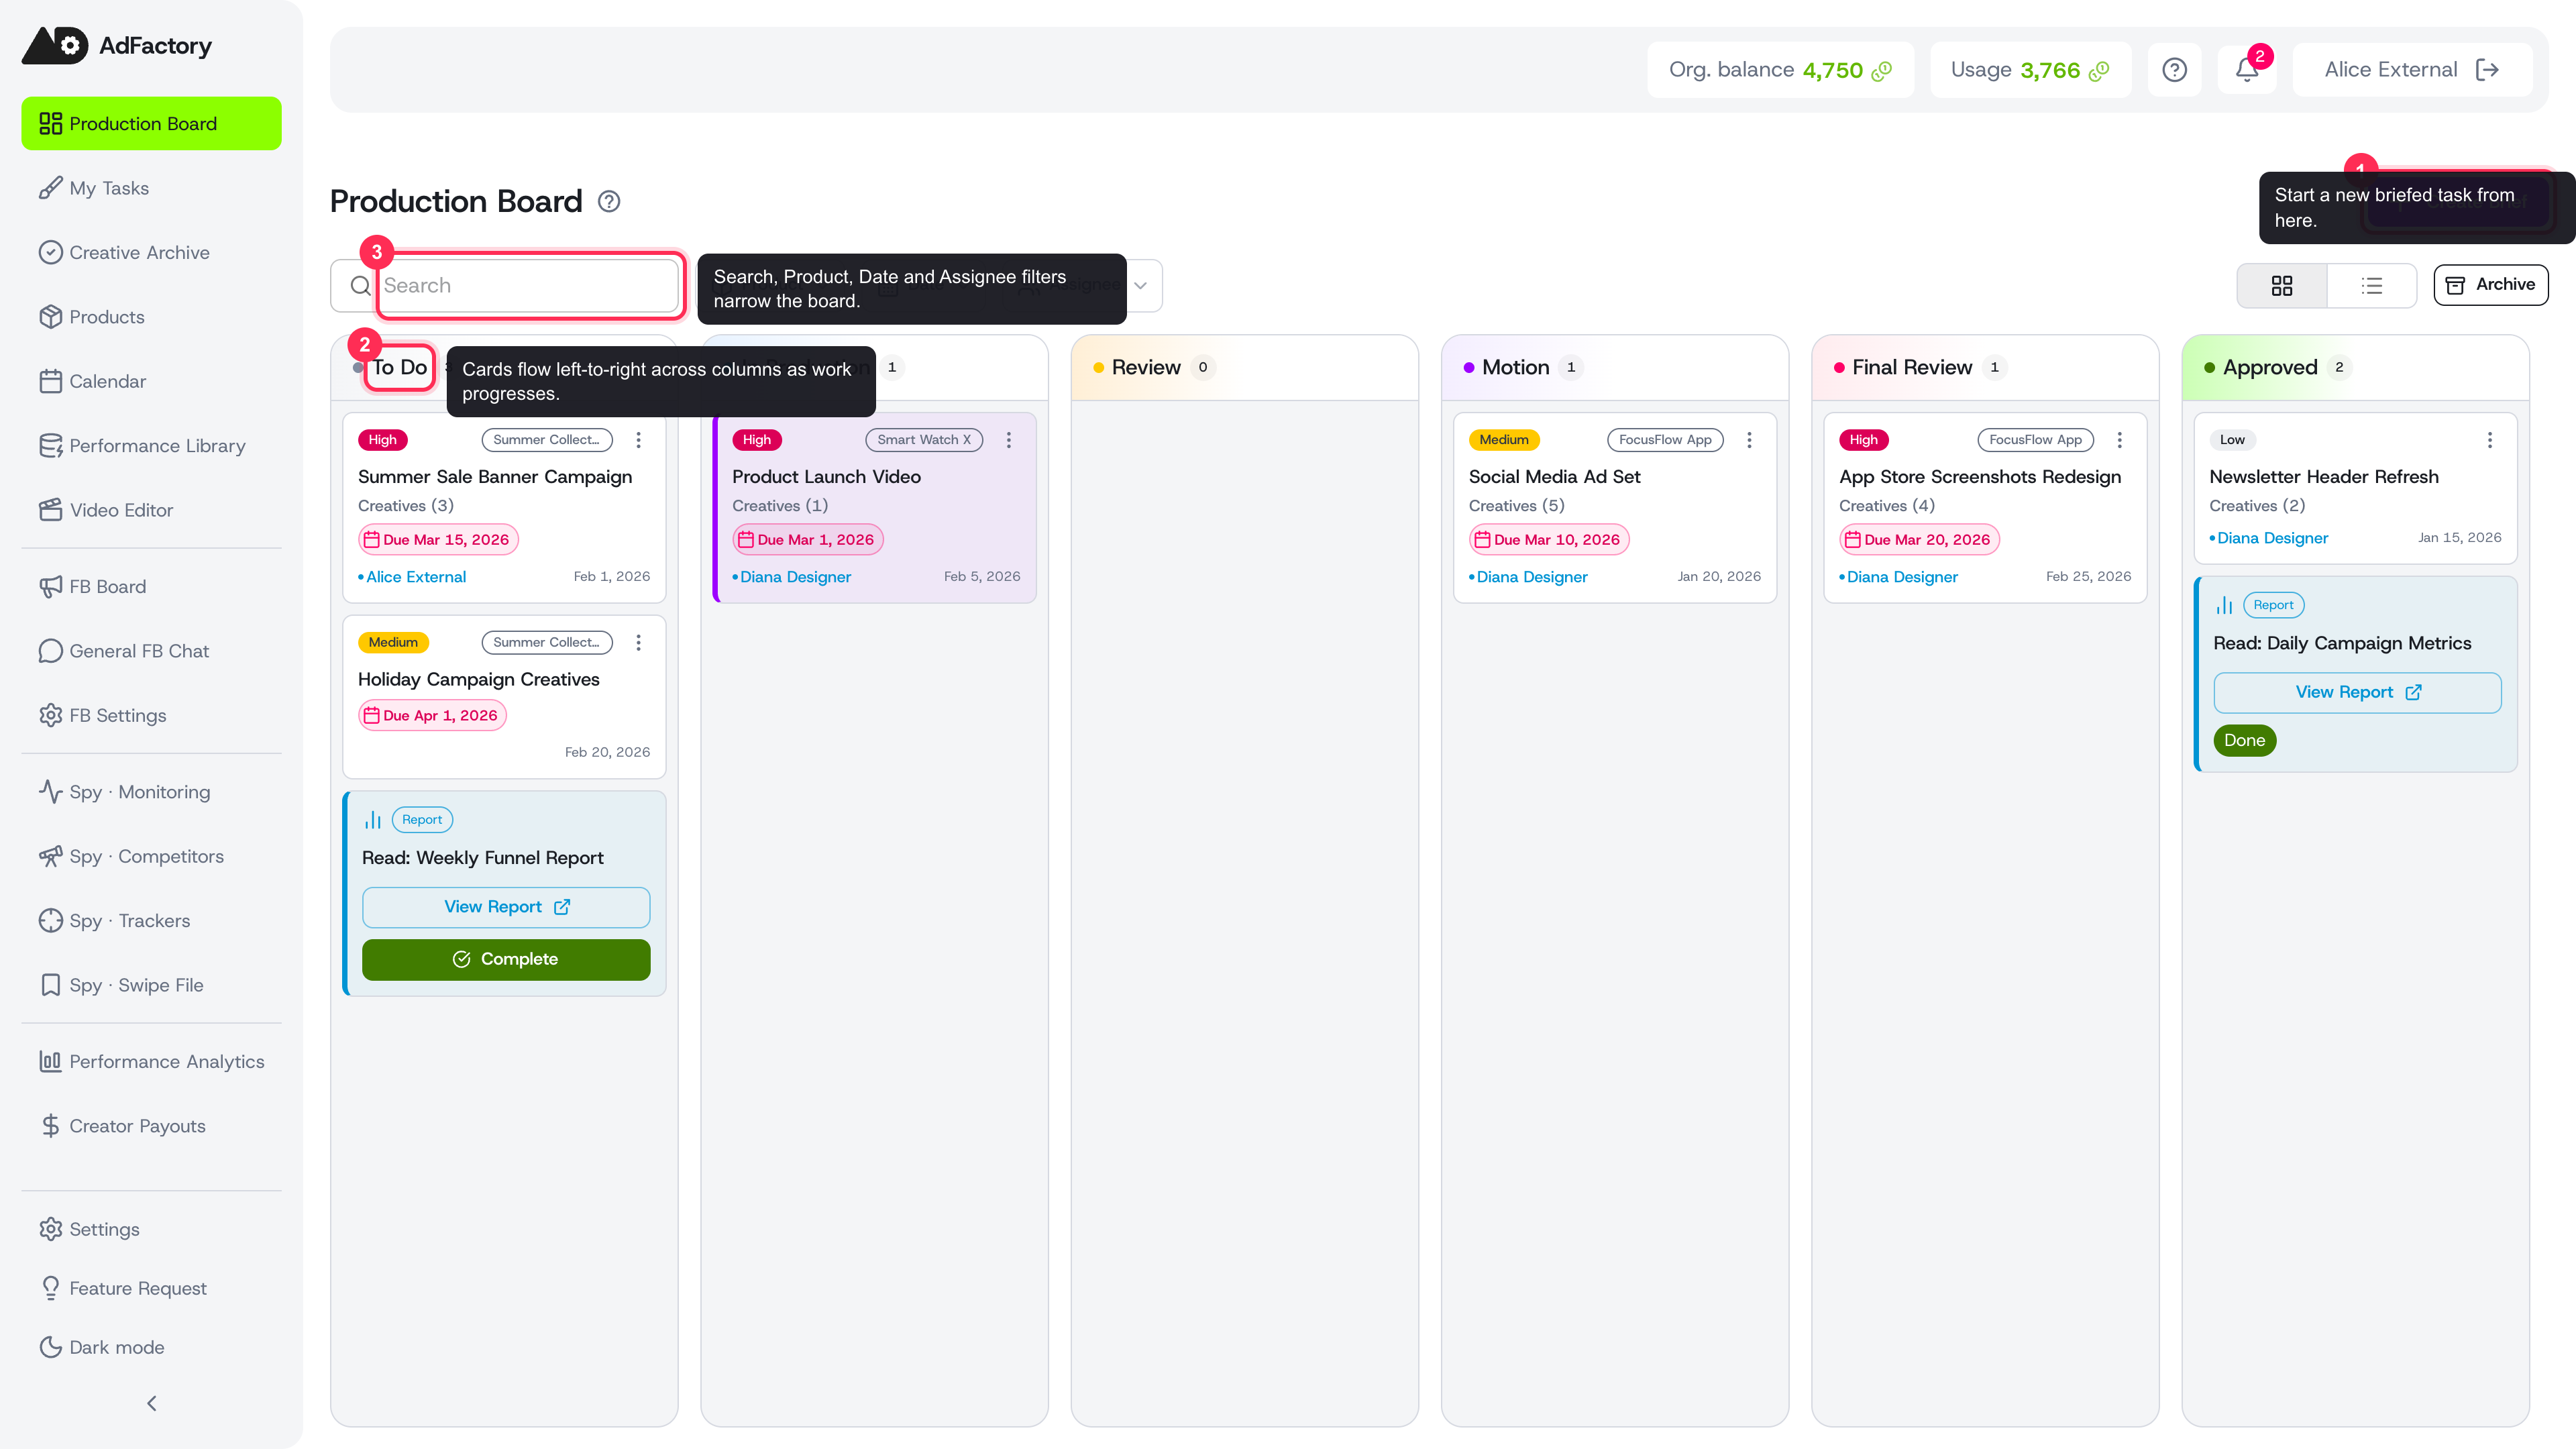Click the Alice External account button

pyautogui.click(x=2412, y=70)
